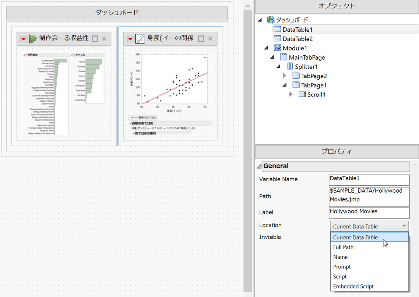
Task: Click the scatterplot regression thumbnail
Action: [170, 93]
